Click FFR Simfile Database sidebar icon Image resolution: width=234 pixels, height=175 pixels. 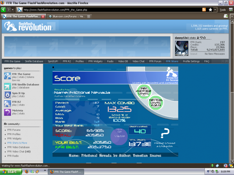click(7, 86)
